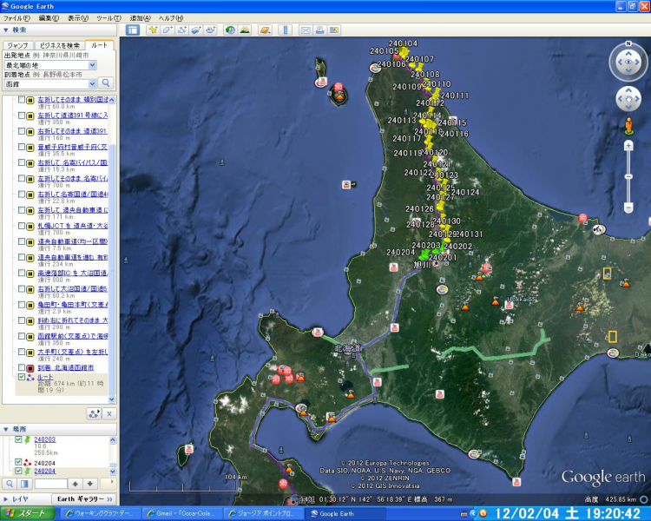Toggle sunlight across the landscape
Screen dimensions: 651x521
(245, 30)
